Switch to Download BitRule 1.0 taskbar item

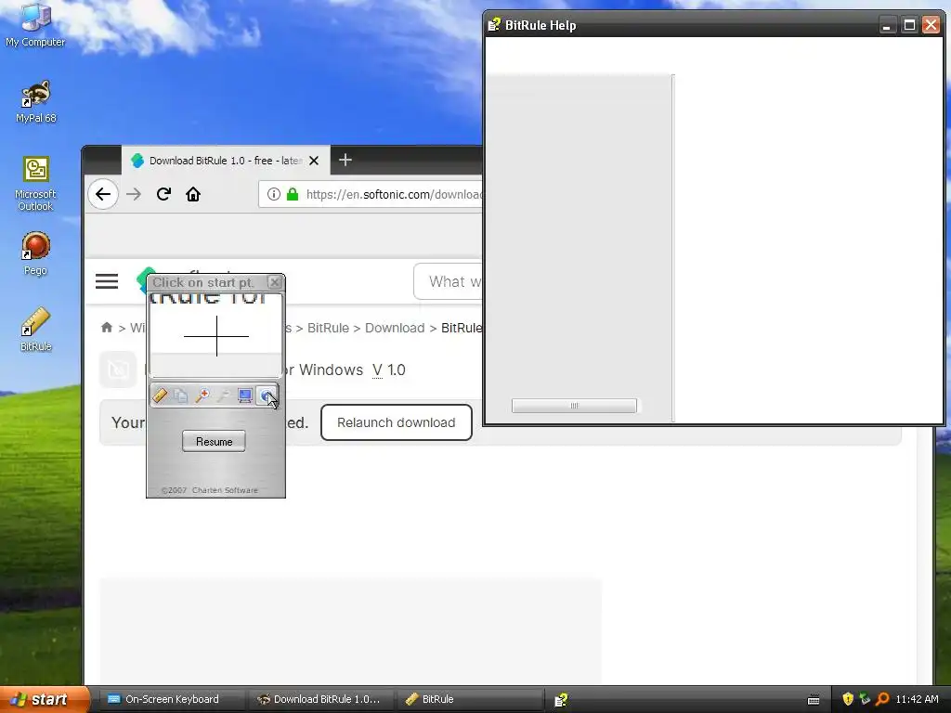(x=319, y=699)
